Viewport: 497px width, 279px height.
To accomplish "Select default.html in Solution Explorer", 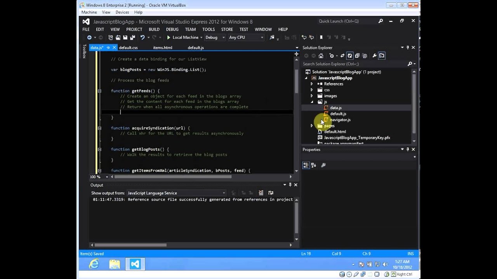I will (335, 132).
